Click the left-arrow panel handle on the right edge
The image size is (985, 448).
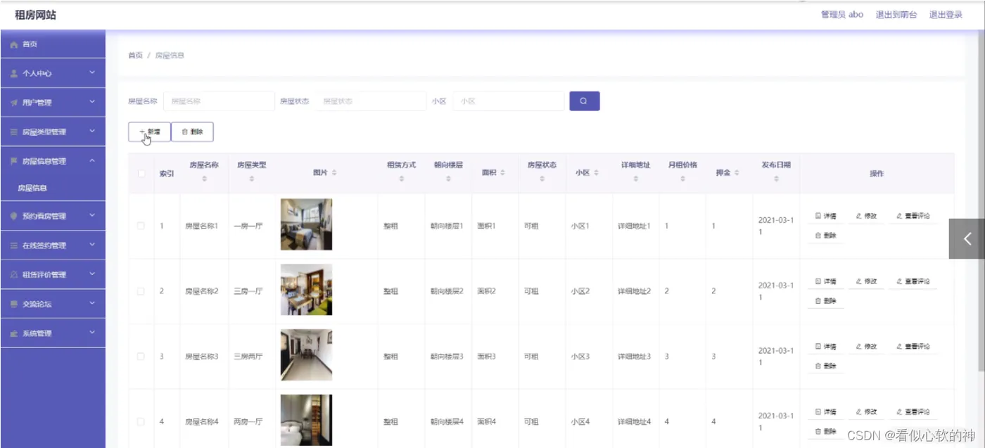pos(967,238)
